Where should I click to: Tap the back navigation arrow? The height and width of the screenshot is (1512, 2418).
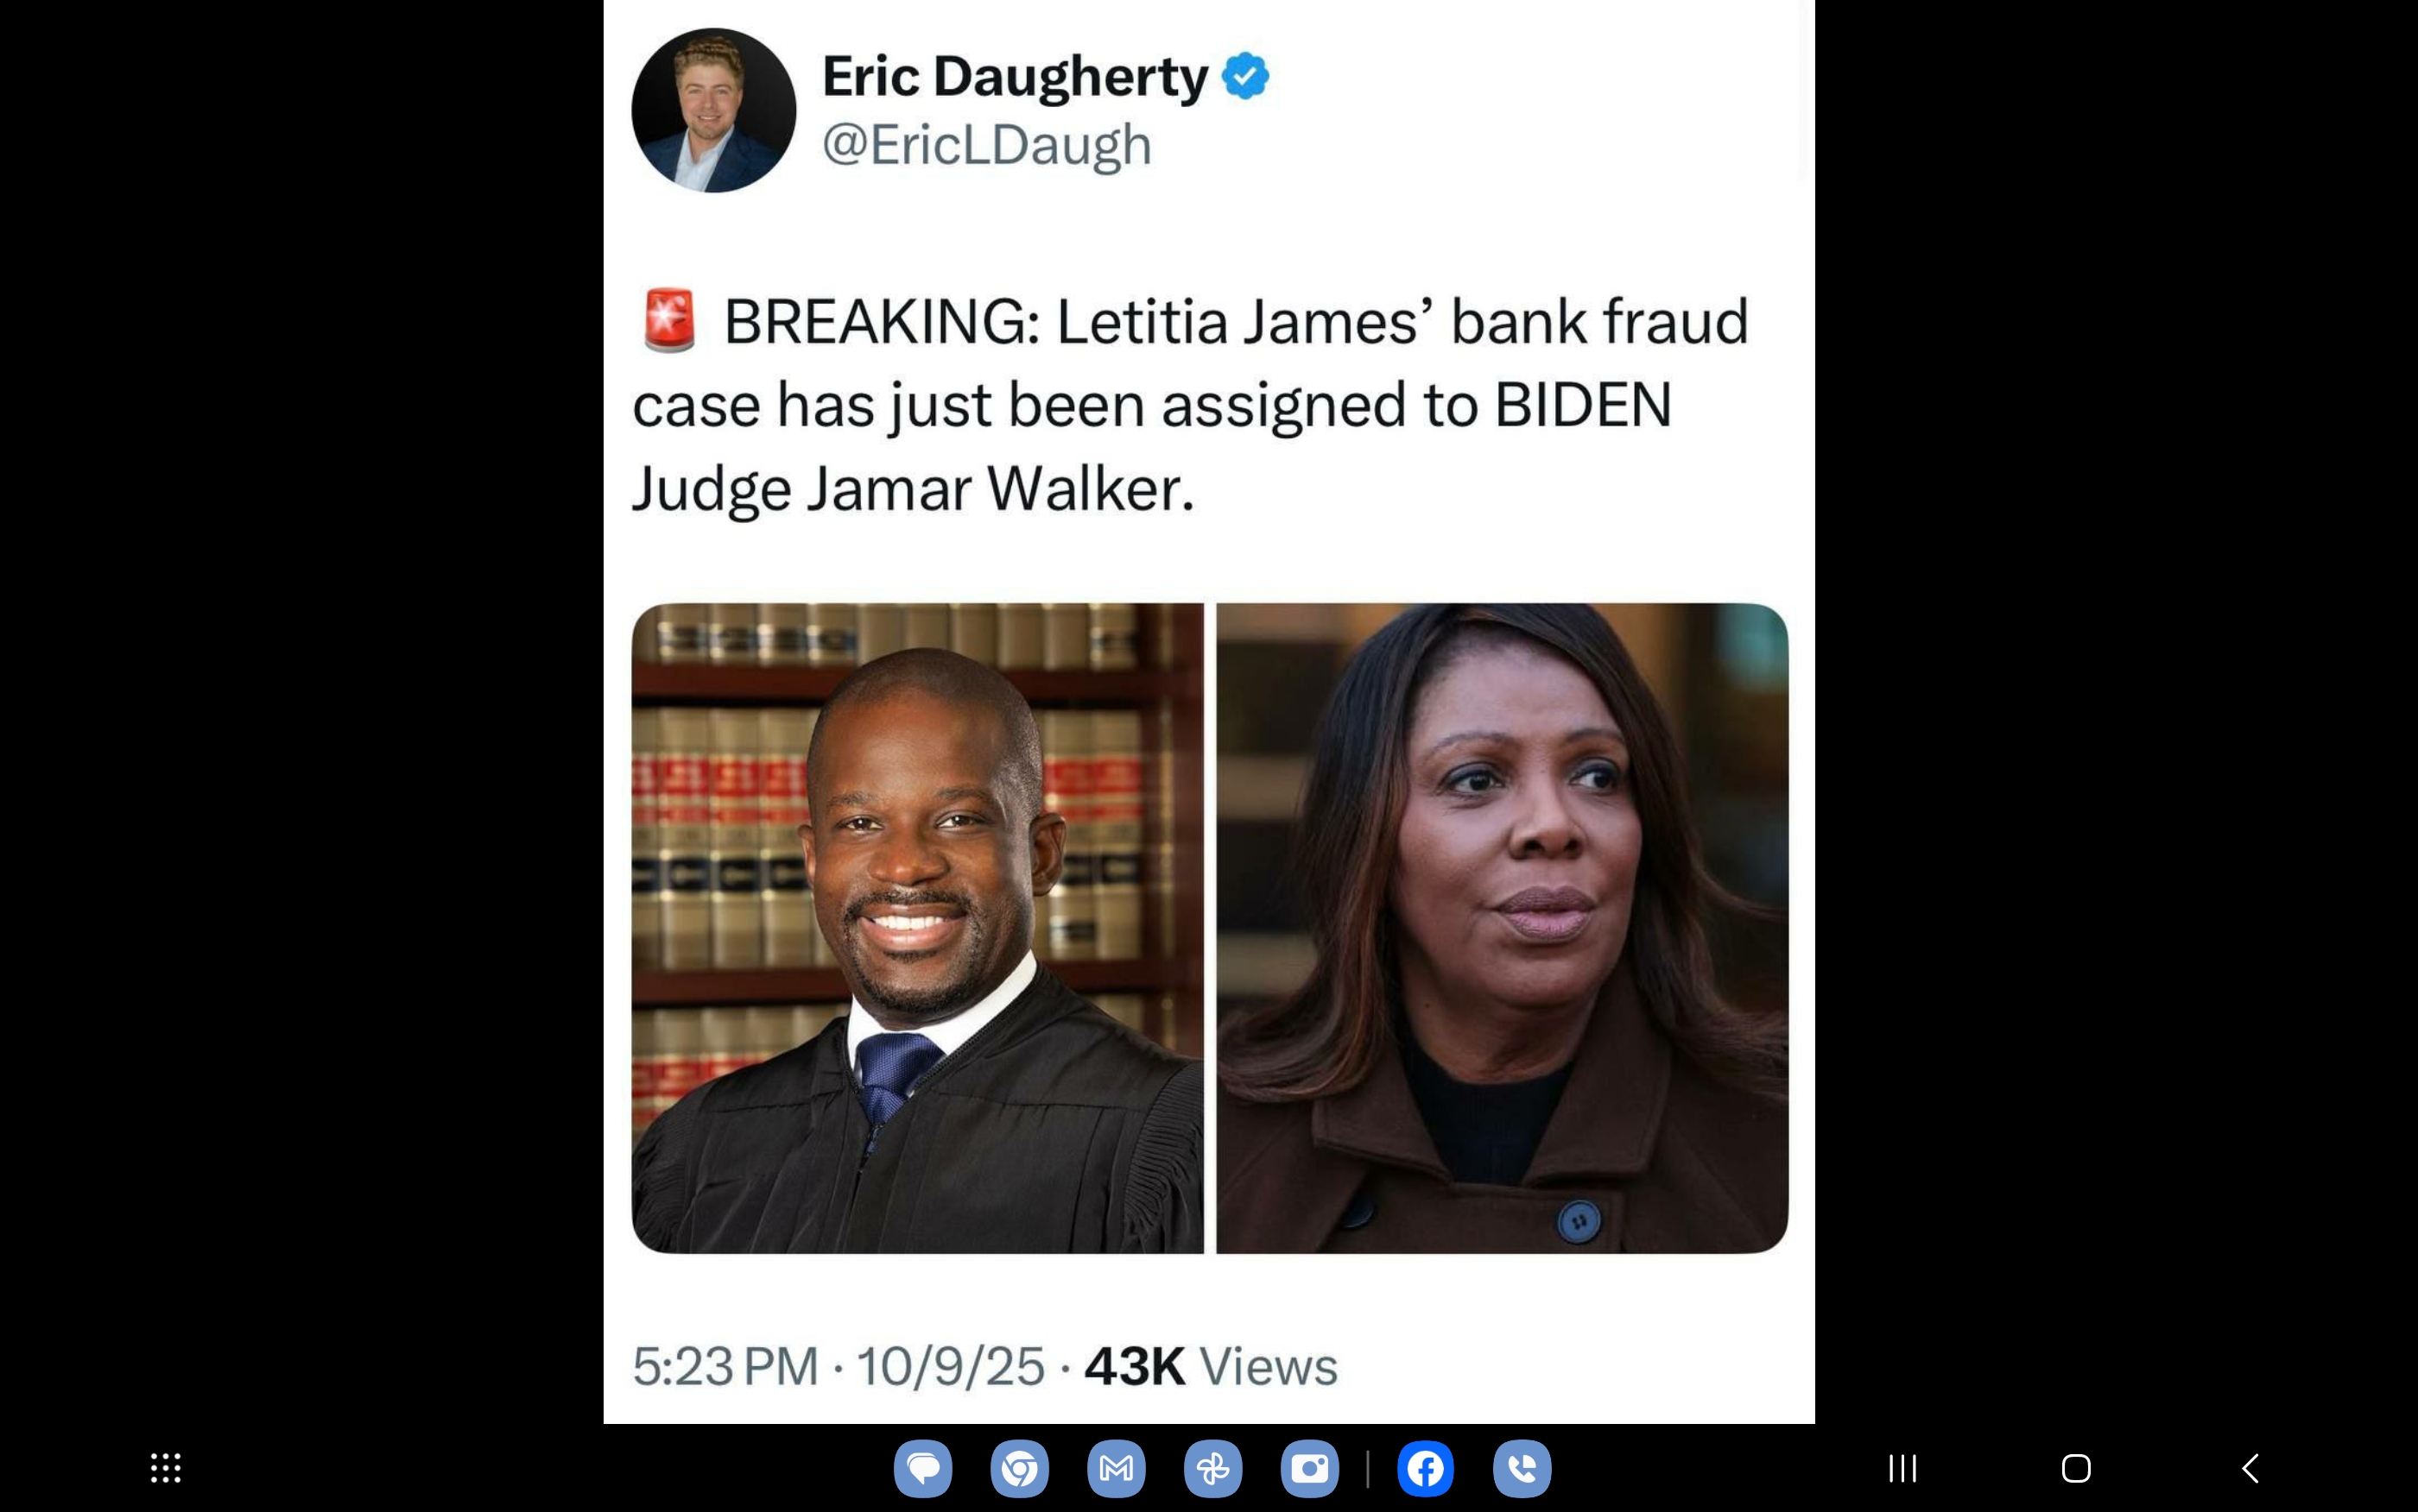[x=2250, y=1468]
